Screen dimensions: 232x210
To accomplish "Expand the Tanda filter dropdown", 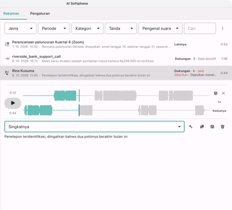I will click(x=121, y=28).
